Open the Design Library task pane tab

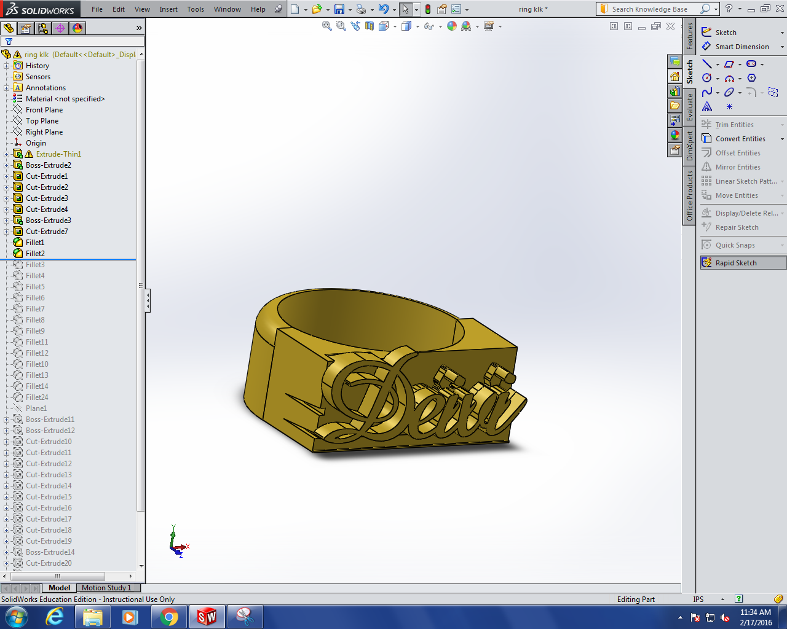point(675,92)
